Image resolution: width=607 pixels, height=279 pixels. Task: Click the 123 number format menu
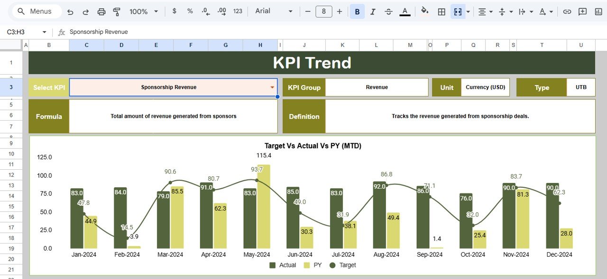pos(237,11)
